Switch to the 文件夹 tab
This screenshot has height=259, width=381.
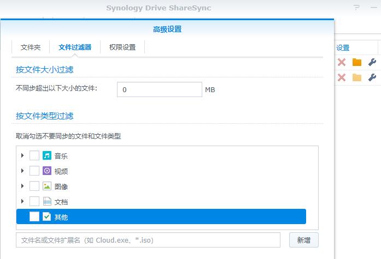(31, 47)
